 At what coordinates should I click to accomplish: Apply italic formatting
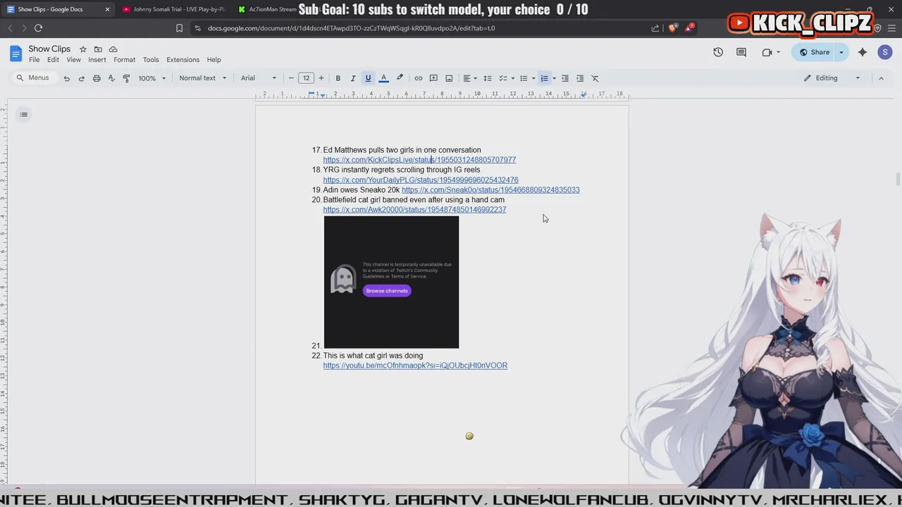click(352, 78)
